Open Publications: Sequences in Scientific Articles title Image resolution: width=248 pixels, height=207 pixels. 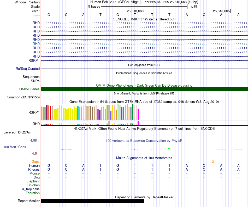point(144,73)
